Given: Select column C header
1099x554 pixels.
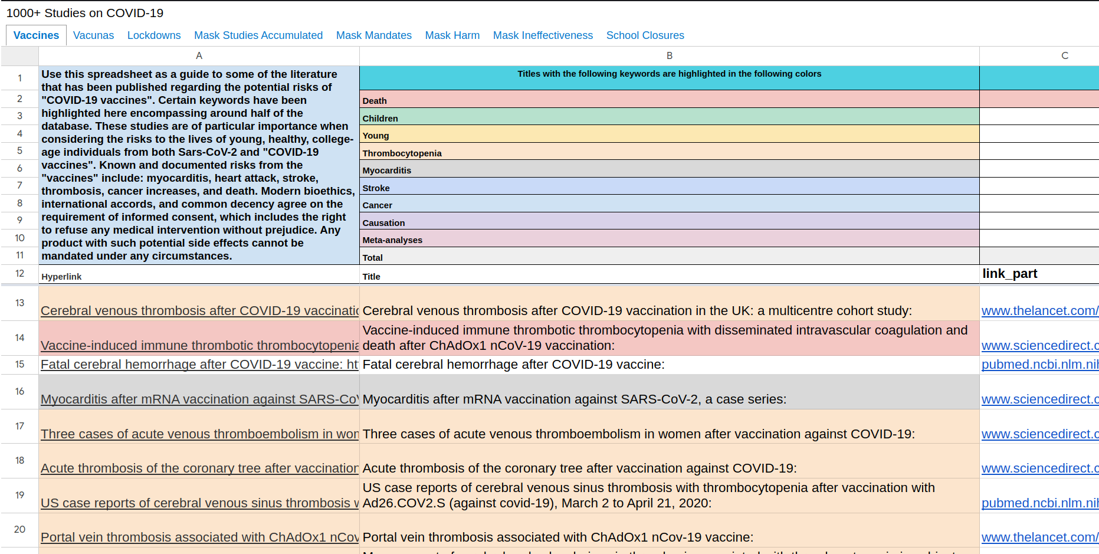Looking at the screenshot, I should (x=1039, y=55).
